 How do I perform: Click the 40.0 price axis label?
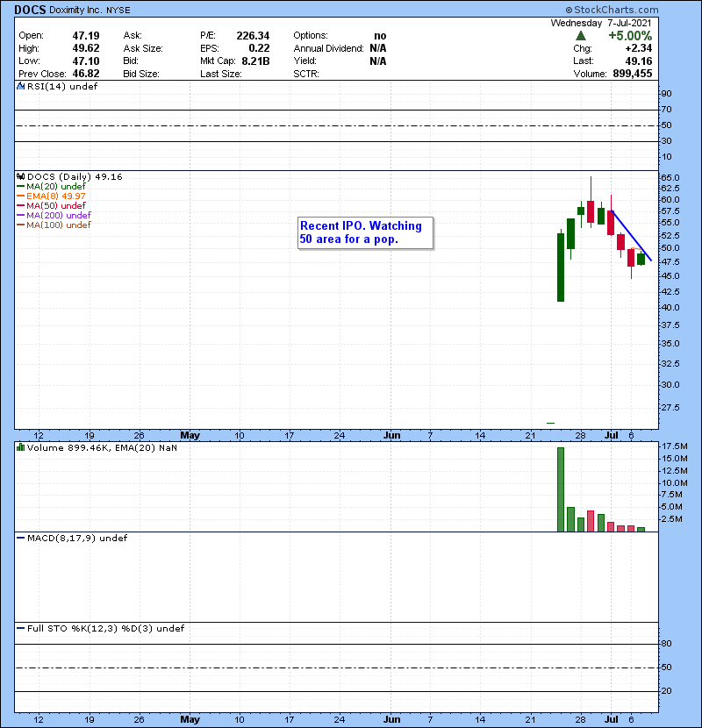pyautogui.click(x=670, y=307)
